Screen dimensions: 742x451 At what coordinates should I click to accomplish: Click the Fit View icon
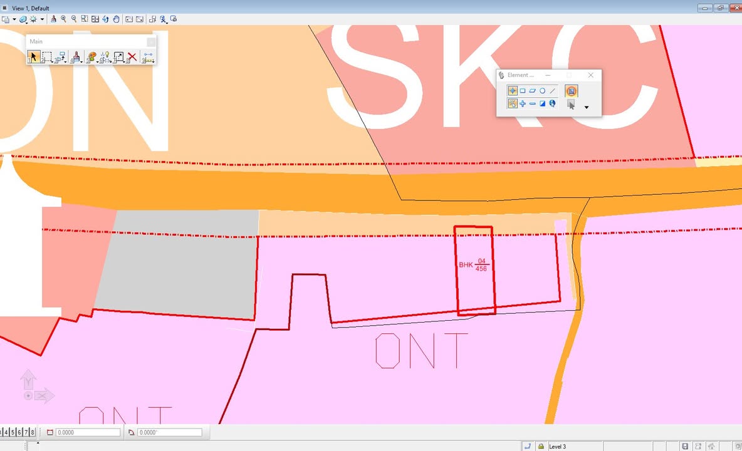click(x=95, y=19)
